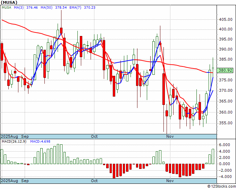The width and height of the screenshot is (236, 189).
Task: Click the tall red candlestick near 400.00
Action: point(61,30)
